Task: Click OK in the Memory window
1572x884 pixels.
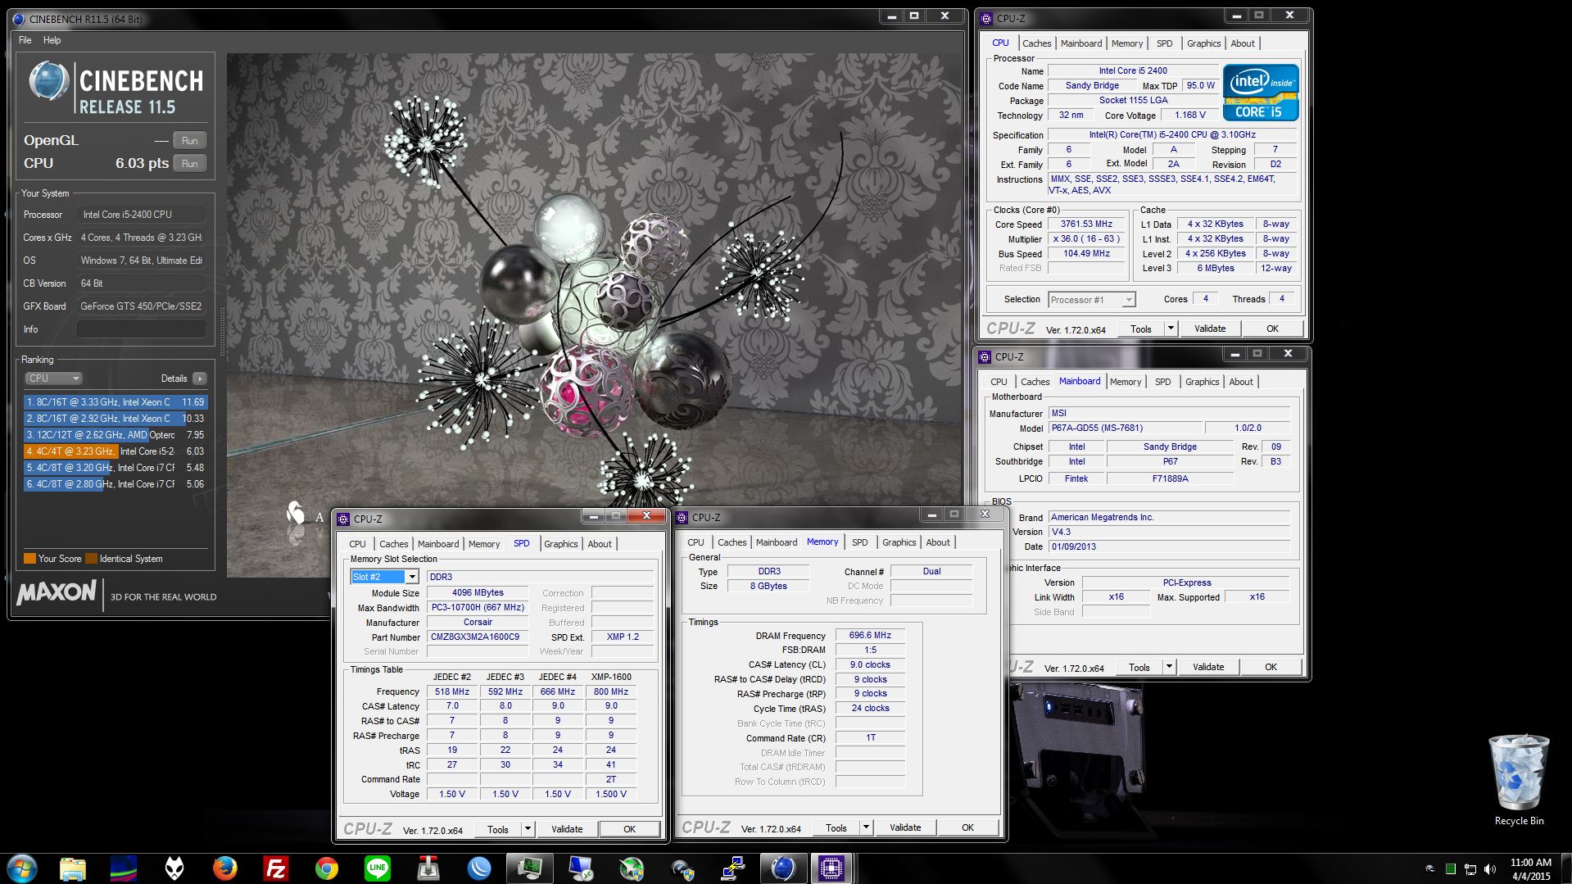Action: coord(967,827)
